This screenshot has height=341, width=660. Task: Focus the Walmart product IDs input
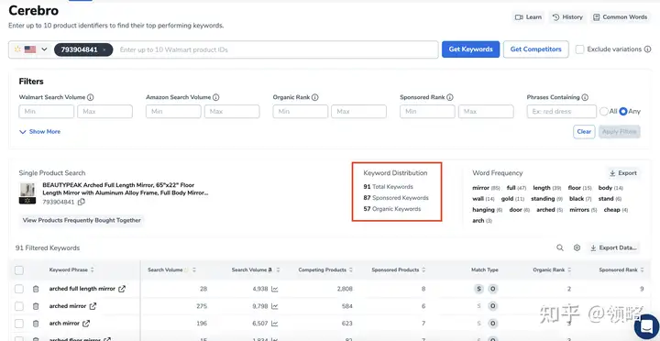(x=277, y=49)
